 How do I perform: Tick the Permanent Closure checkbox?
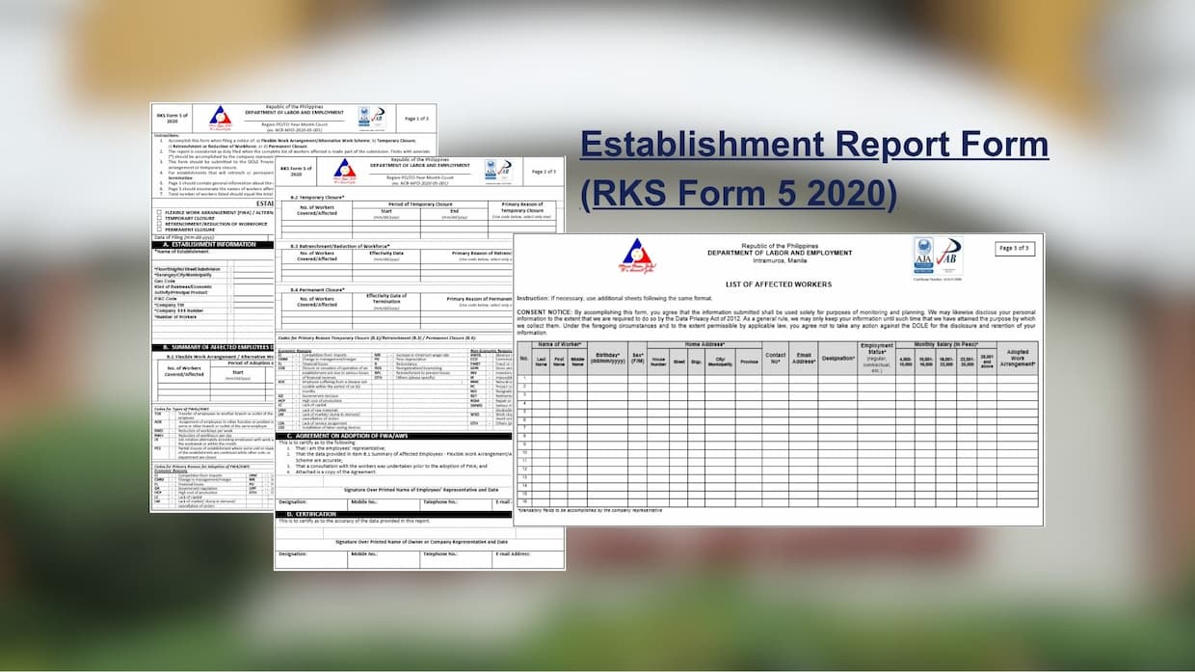point(159,231)
